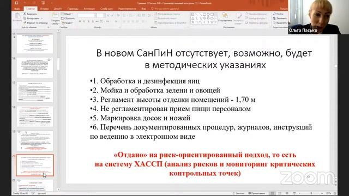Click Copy (Копировать) in the clipboard group
The image size is (349, 196).
tap(33, 18)
